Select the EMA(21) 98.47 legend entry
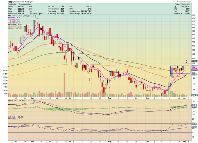This screenshot has width=198, height=143. 14,18
